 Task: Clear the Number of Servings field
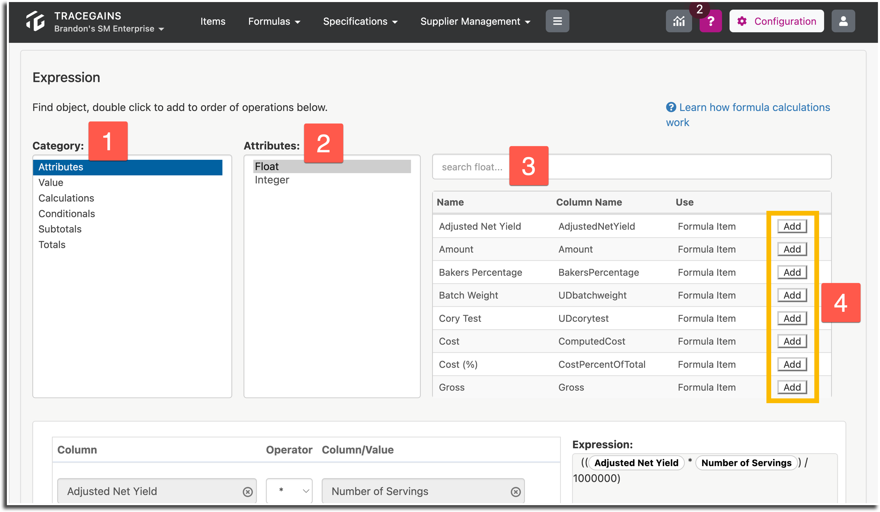[x=515, y=492]
